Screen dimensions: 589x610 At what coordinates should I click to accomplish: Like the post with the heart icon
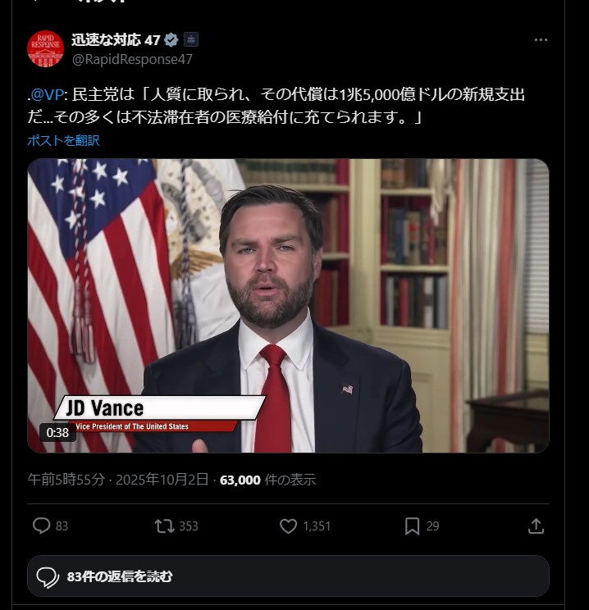pyautogui.click(x=288, y=526)
